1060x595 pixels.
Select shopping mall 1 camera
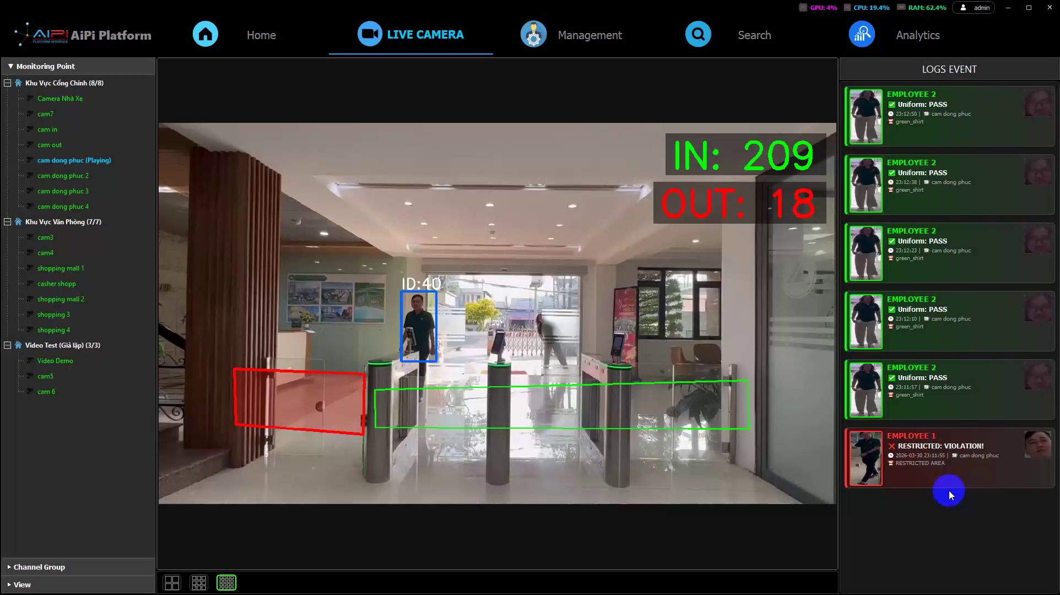tap(61, 268)
